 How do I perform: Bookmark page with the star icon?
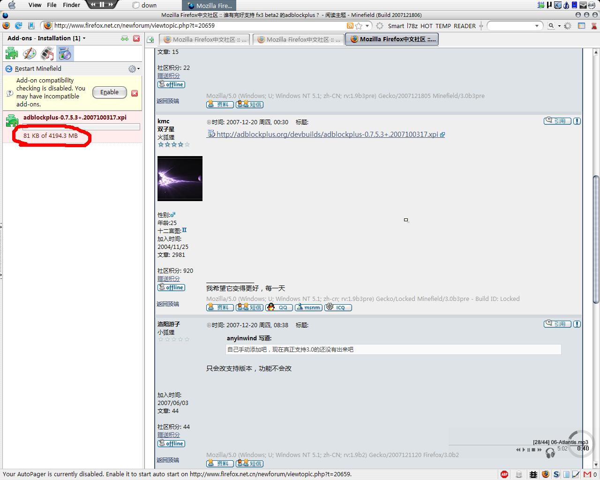pos(359,26)
